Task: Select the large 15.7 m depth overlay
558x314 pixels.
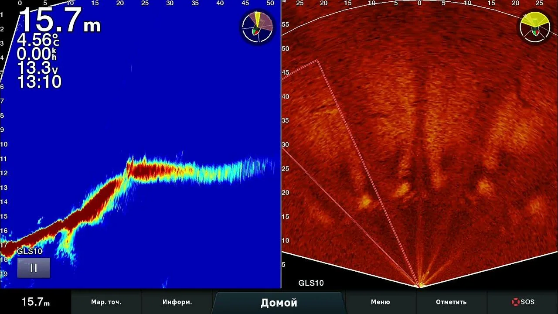Action: coord(59,20)
